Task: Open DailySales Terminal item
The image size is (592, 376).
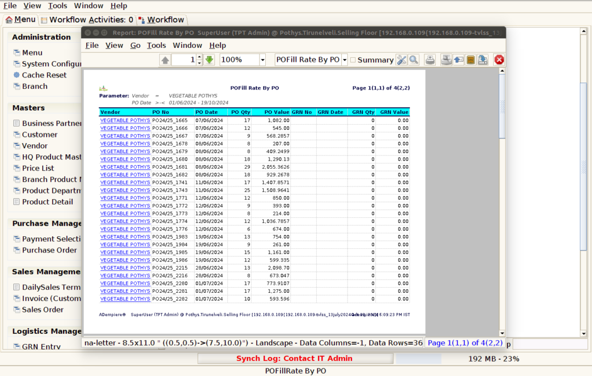Action: coord(47,287)
